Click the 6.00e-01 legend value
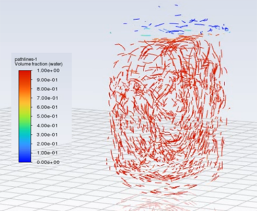The image size is (257, 211). coord(47,107)
